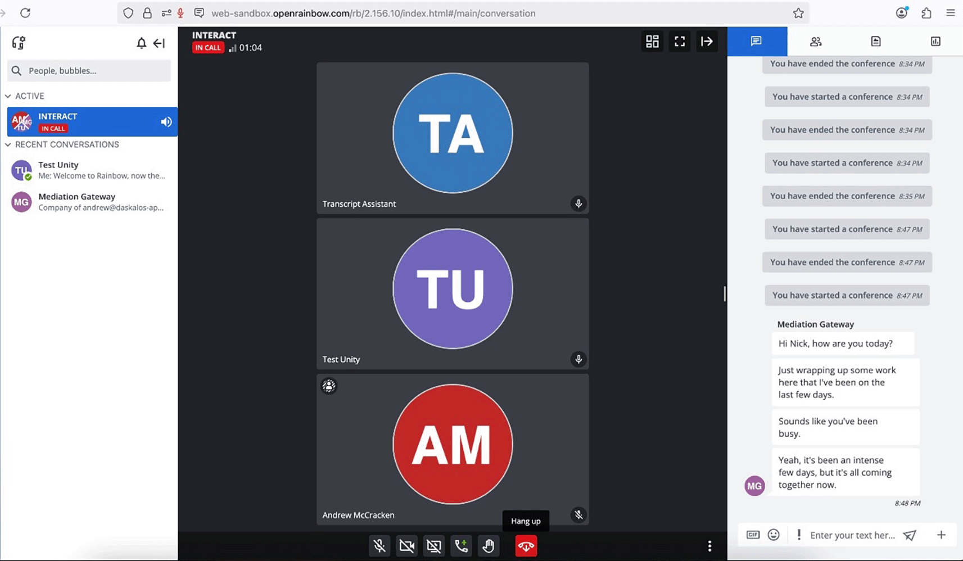Click "Hi Nick, how are you today?" message
Viewport: 963px width, 561px height.
tap(843, 343)
